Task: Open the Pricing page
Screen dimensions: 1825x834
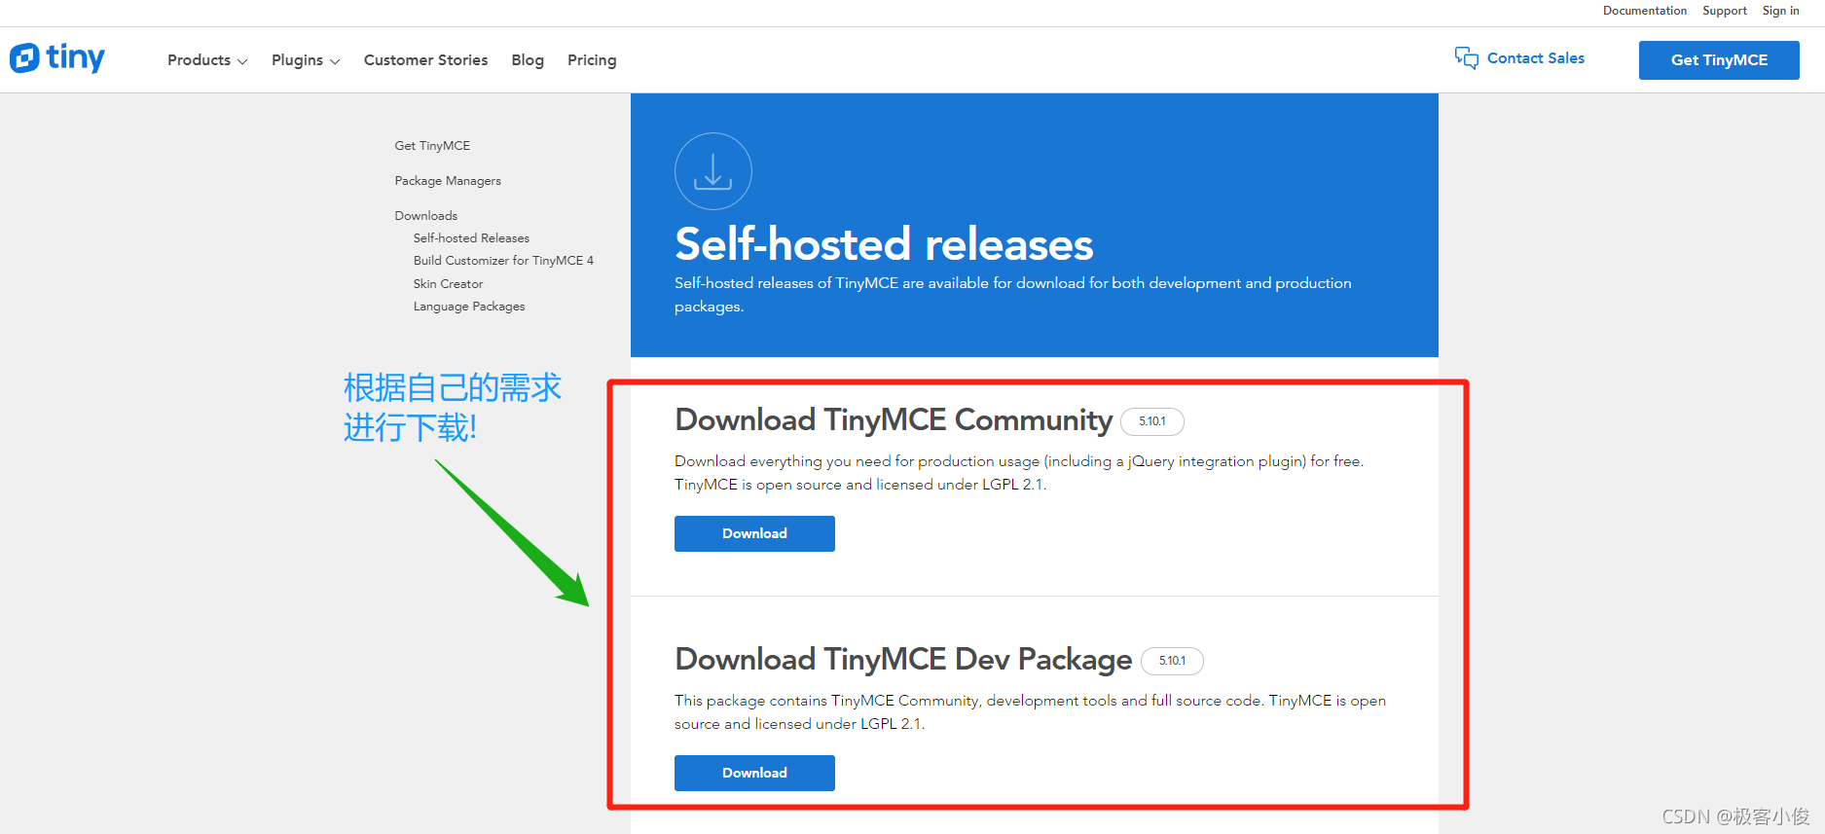Action: 592,60
